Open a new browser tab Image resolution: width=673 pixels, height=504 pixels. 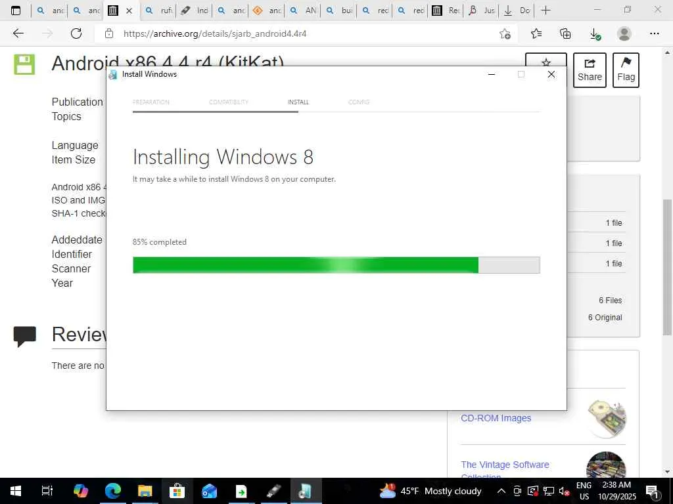(x=545, y=10)
